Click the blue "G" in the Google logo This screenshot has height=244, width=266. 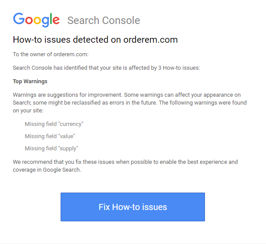tap(18, 19)
